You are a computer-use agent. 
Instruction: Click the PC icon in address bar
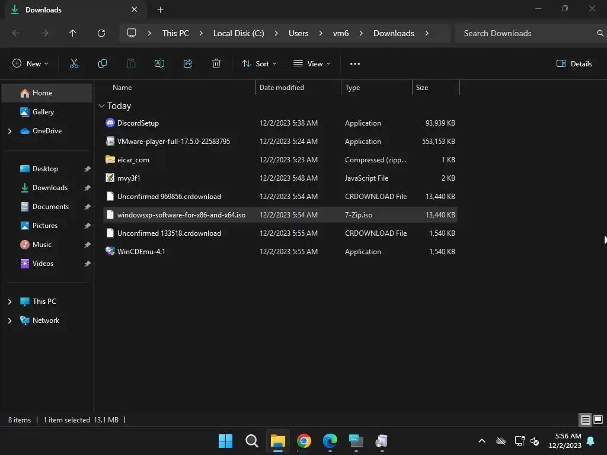132,33
